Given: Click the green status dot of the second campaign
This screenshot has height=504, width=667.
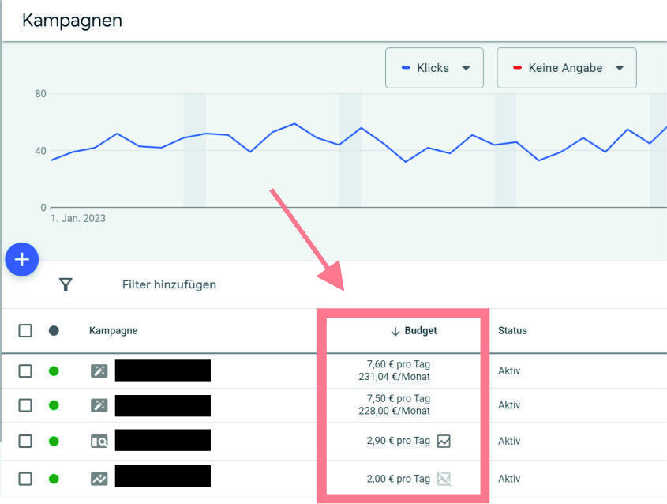Looking at the screenshot, I should (x=52, y=404).
